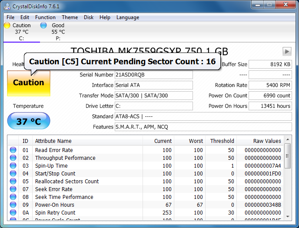Open the Edit menu
The height and width of the screenshot is (228, 299).
25,17
